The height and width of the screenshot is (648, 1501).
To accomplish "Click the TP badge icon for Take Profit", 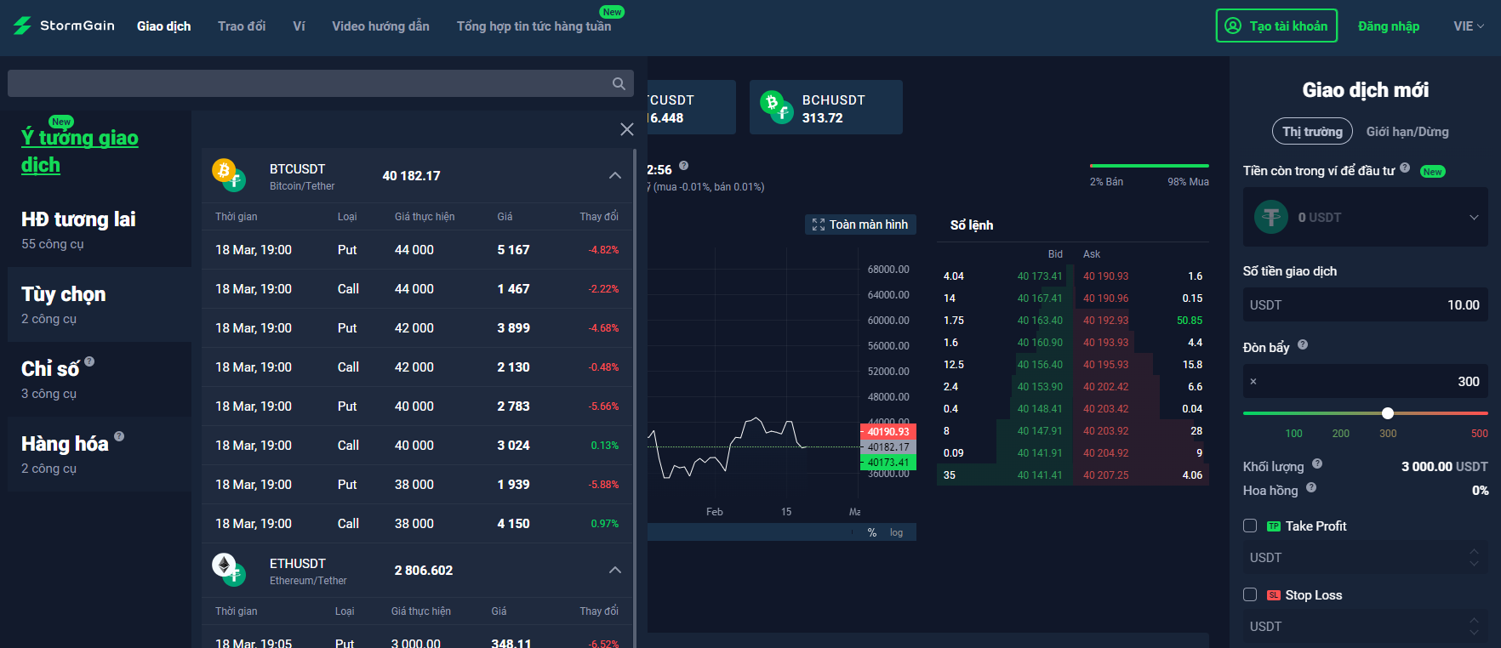I will click(1274, 526).
